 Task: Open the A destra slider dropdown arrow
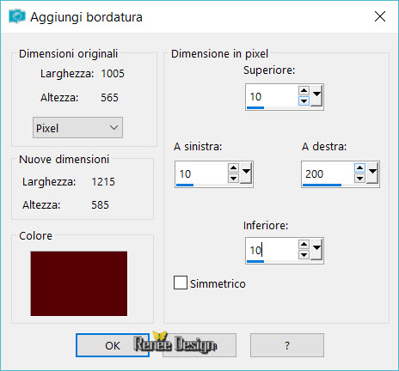pyautogui.click(x=372, y=173)
